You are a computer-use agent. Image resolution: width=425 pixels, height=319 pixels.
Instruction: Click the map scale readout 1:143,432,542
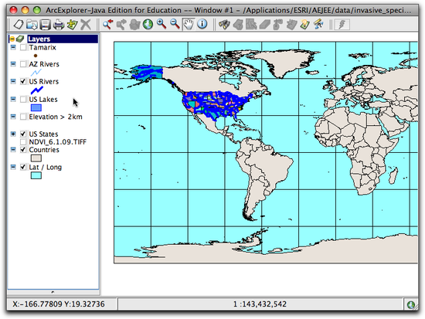(x=260, y=304)
